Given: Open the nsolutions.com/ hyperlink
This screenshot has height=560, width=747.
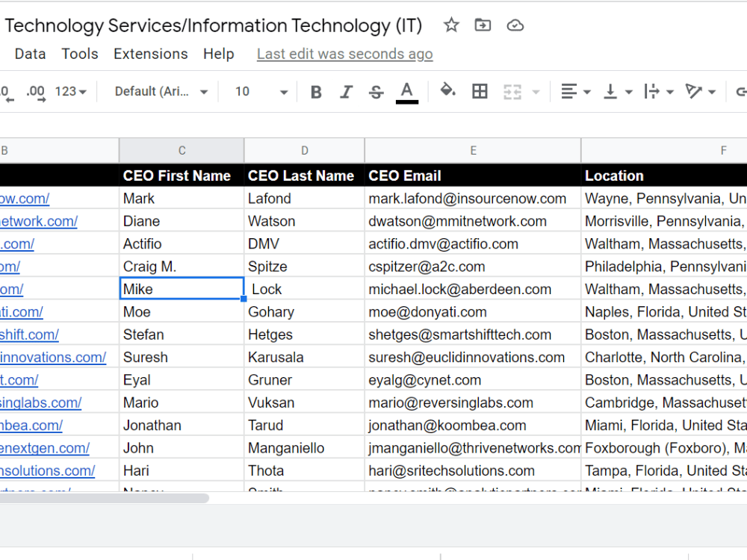Looking at the screenshot, I should pyautogui.click(x=47, y=471).
